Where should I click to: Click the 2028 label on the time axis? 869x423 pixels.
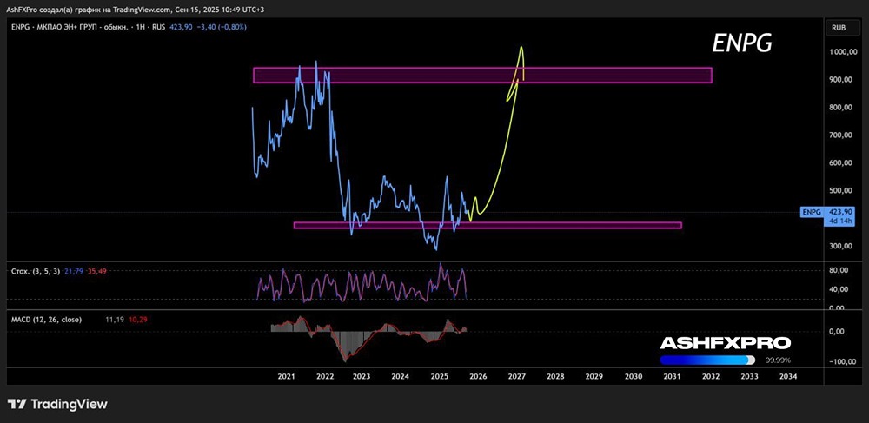pos(555,376)
